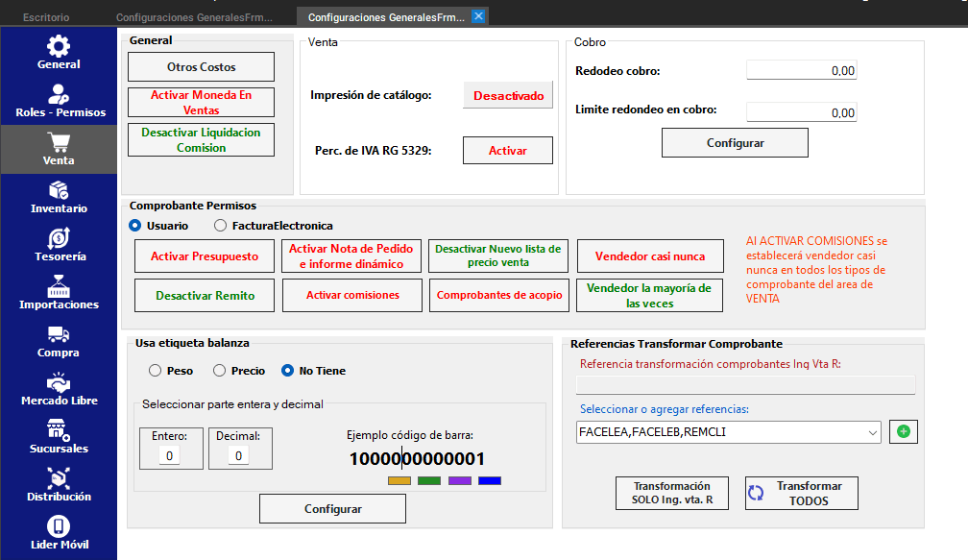Open Roles - Permisos sidebar icon
The height and width of the screenshot is (560, 968).
[59, 95]
